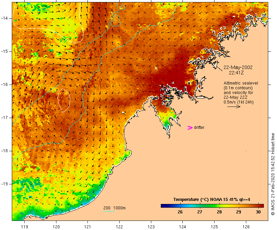Screen dimensions: 277x230
Task: Click the 'Altimetric sealevel' caption line
Action: coord(241,83)
